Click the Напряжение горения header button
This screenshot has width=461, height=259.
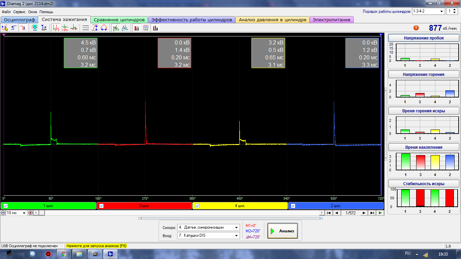[x=424, y=74]
